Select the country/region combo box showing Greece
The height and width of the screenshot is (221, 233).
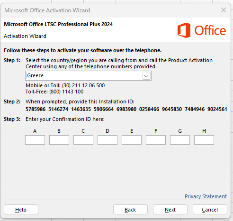(88, 76)
